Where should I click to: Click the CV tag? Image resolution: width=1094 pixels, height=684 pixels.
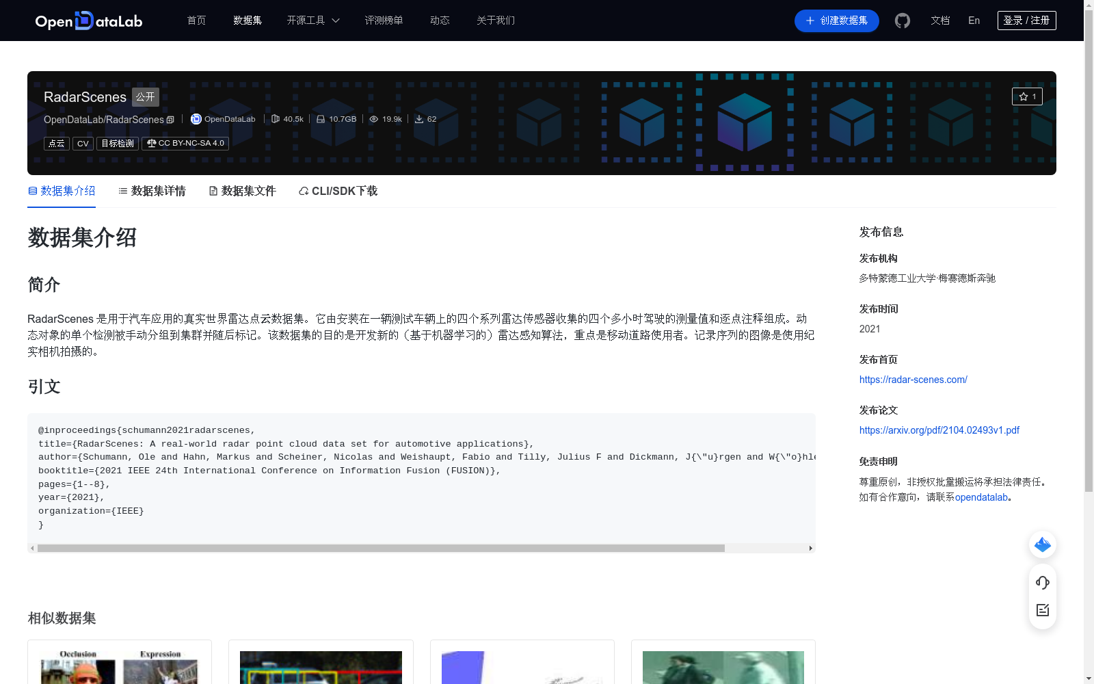83,144
